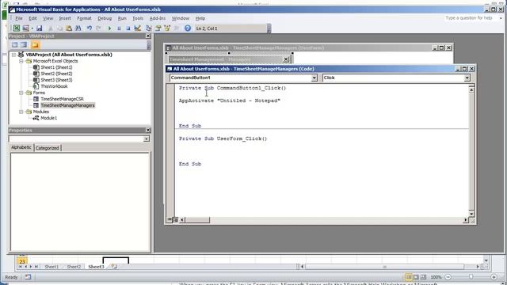
Task: Open the Edit menu
Action: pos(32,18)
